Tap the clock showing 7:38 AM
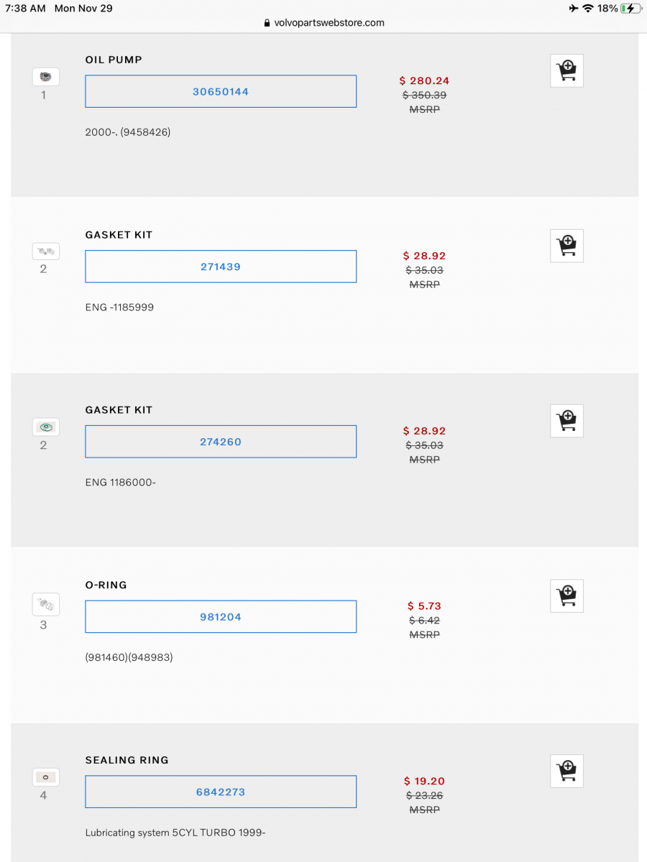This screenshot has height=862, width=647. (x=24, y=8)
